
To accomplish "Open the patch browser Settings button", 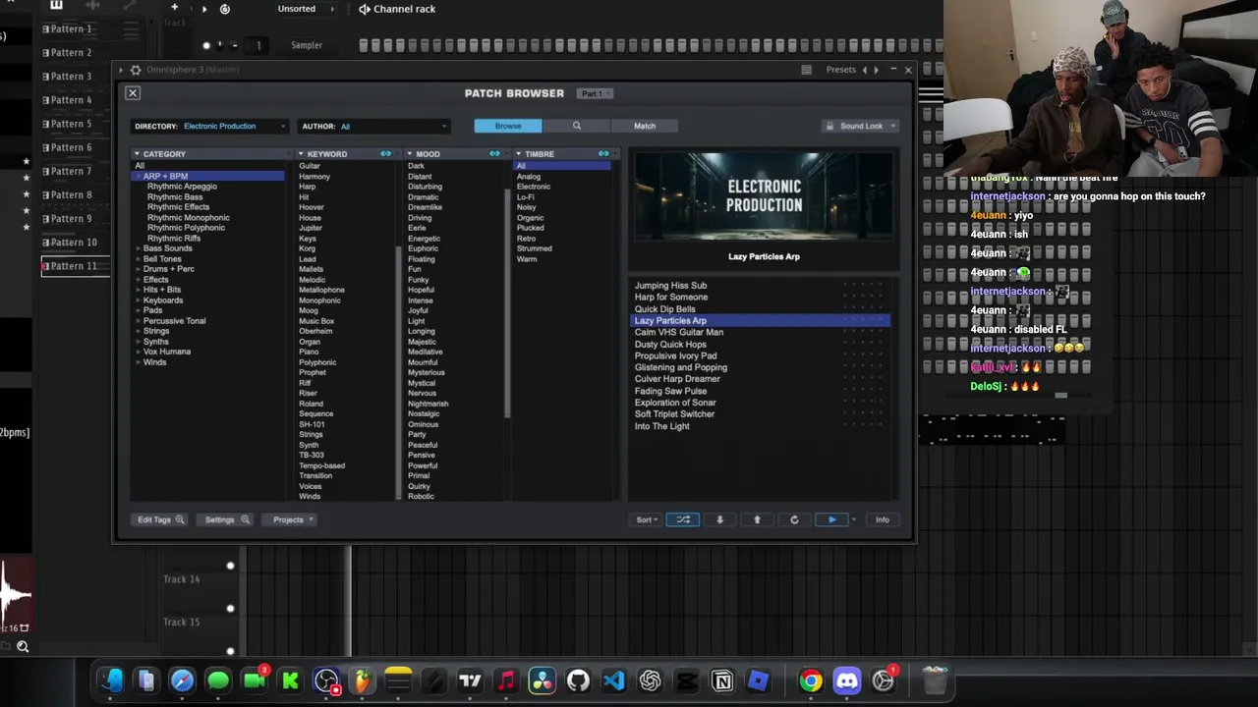I will coord(227,519).
